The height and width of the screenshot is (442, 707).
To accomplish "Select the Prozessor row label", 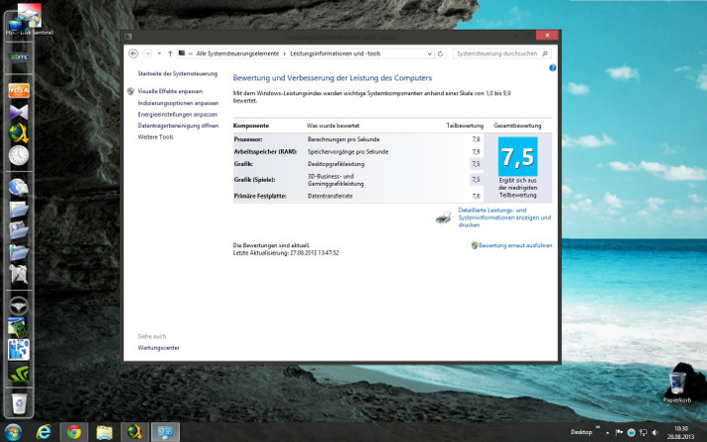I will 248,139.
